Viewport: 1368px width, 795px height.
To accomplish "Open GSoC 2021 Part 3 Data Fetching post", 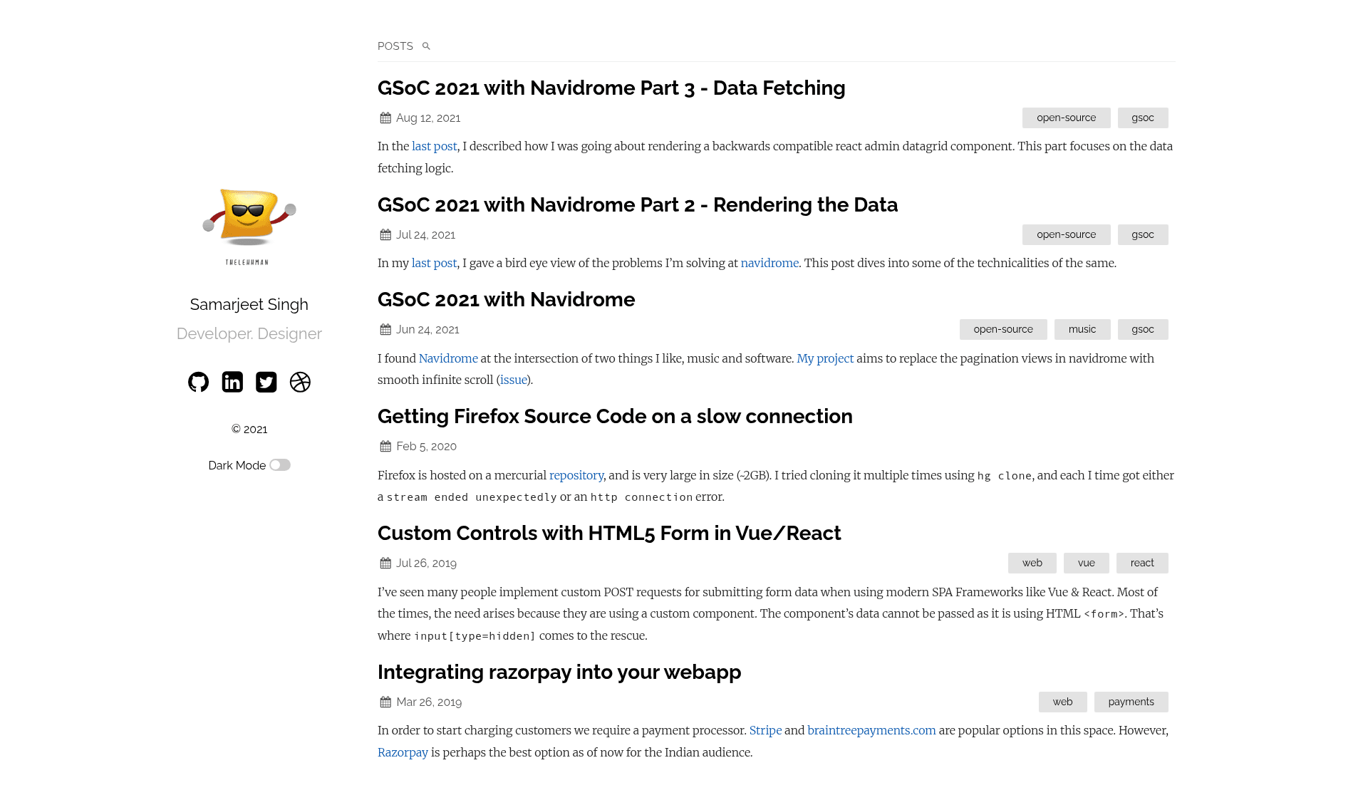I will click(x=611, y=88).
